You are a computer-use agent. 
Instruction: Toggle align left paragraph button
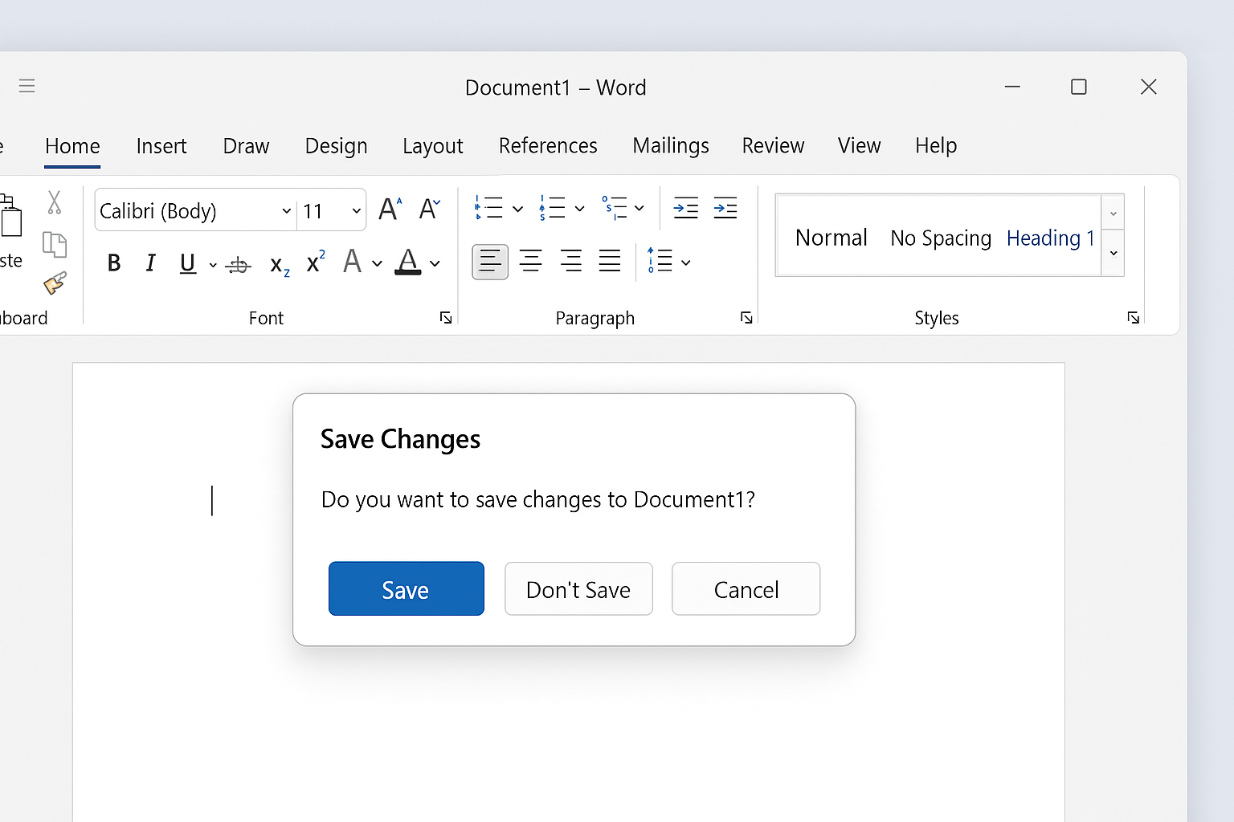[x=490, y=262]
